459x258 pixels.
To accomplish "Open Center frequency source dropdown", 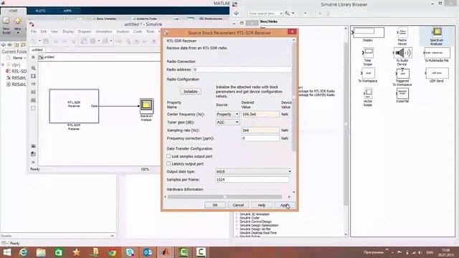I will point(228,114).
